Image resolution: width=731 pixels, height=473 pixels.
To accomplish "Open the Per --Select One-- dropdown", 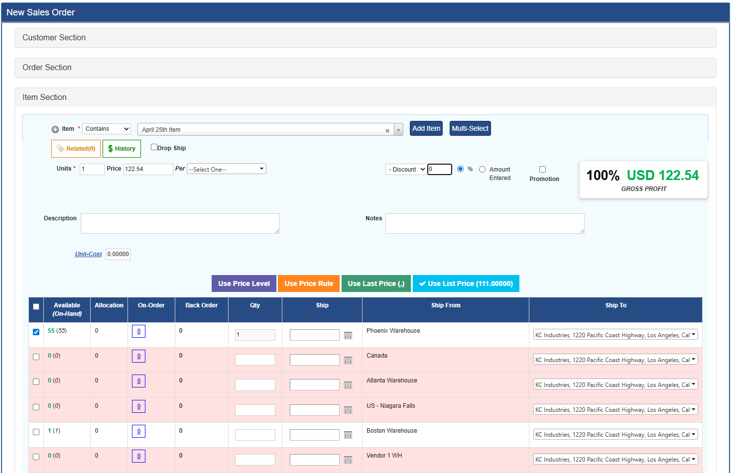I will point(227,169).
